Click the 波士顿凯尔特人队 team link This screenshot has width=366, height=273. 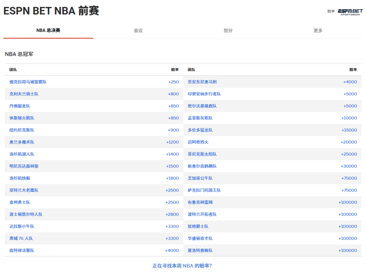click(26, 214)
